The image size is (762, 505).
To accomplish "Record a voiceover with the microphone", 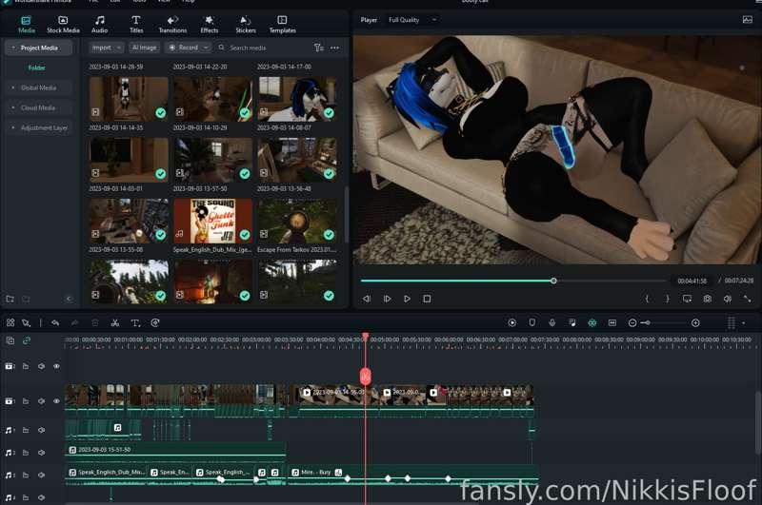I will tap(552, 322).
